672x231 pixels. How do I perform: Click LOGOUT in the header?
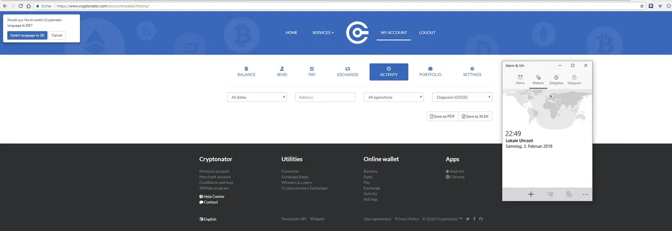(x=427, y=32)
